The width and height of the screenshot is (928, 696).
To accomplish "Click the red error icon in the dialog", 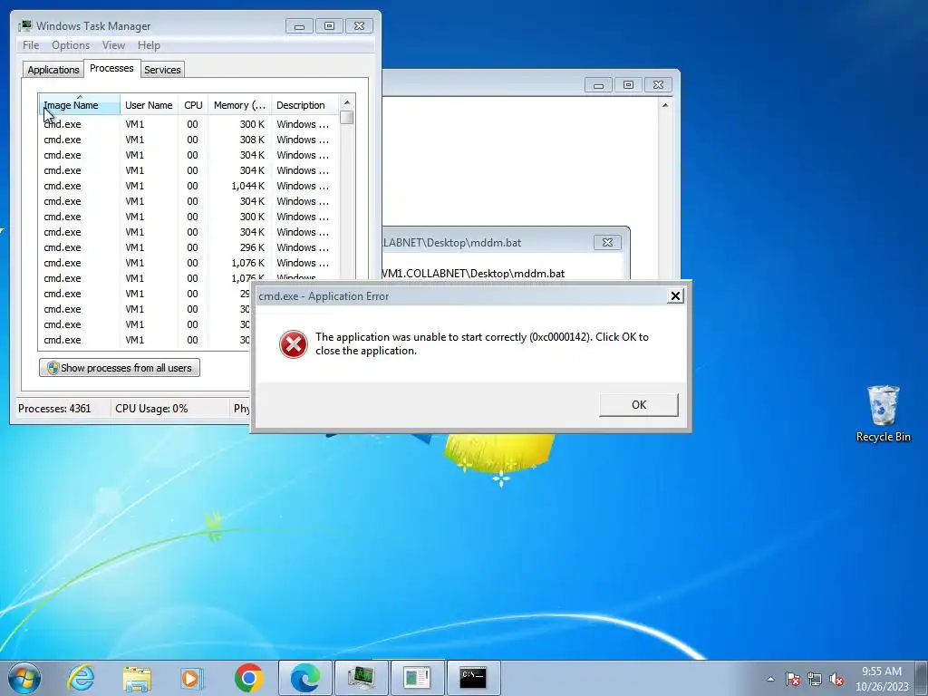I will click(x=294, y=343).
